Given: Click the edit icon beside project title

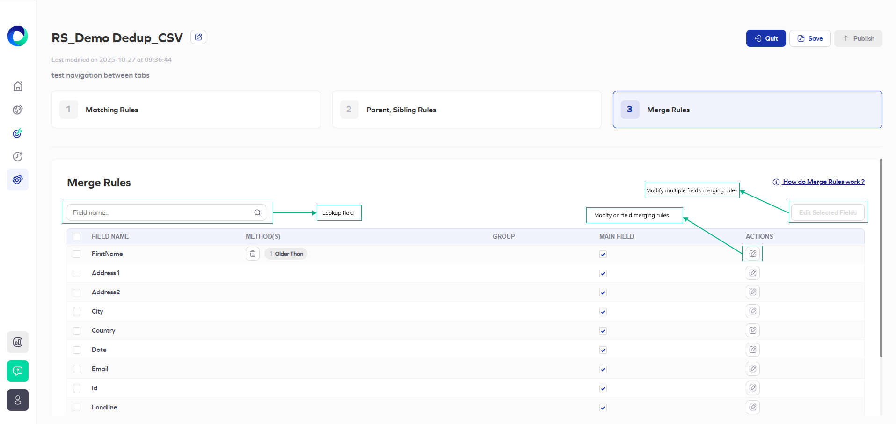Looking at the screenshot, I should coord(198,37).
